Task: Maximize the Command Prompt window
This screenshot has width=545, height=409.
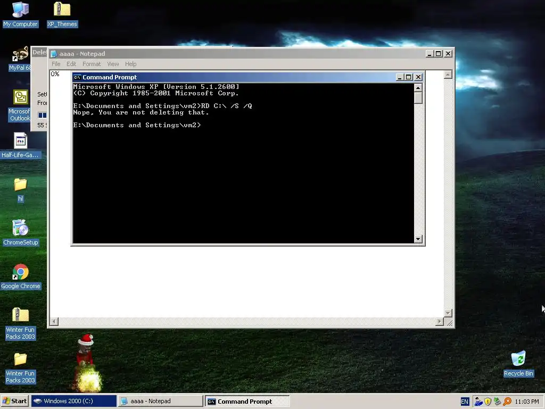Action: coord(409,77)
